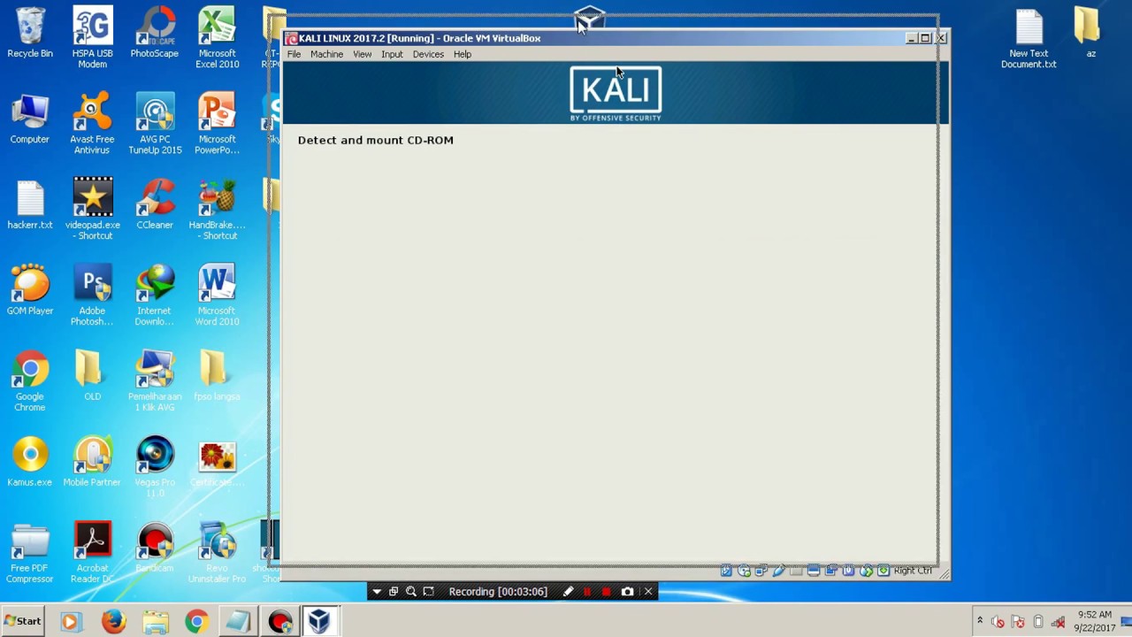
Task: Click the VirtualBox taskbar icon
Action: 319,621
